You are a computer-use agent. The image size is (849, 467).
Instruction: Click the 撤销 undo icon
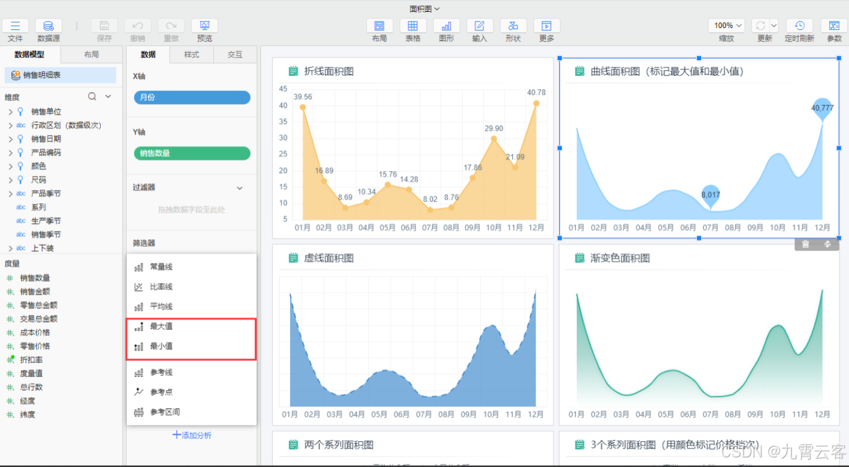(x=138, y=26)
